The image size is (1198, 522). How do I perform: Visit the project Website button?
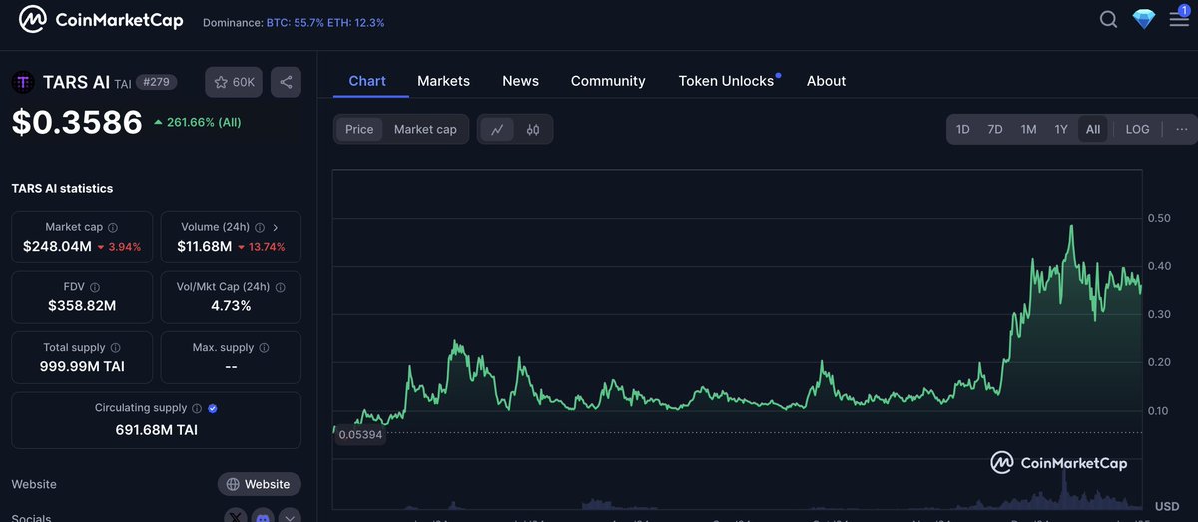point(260,484)
